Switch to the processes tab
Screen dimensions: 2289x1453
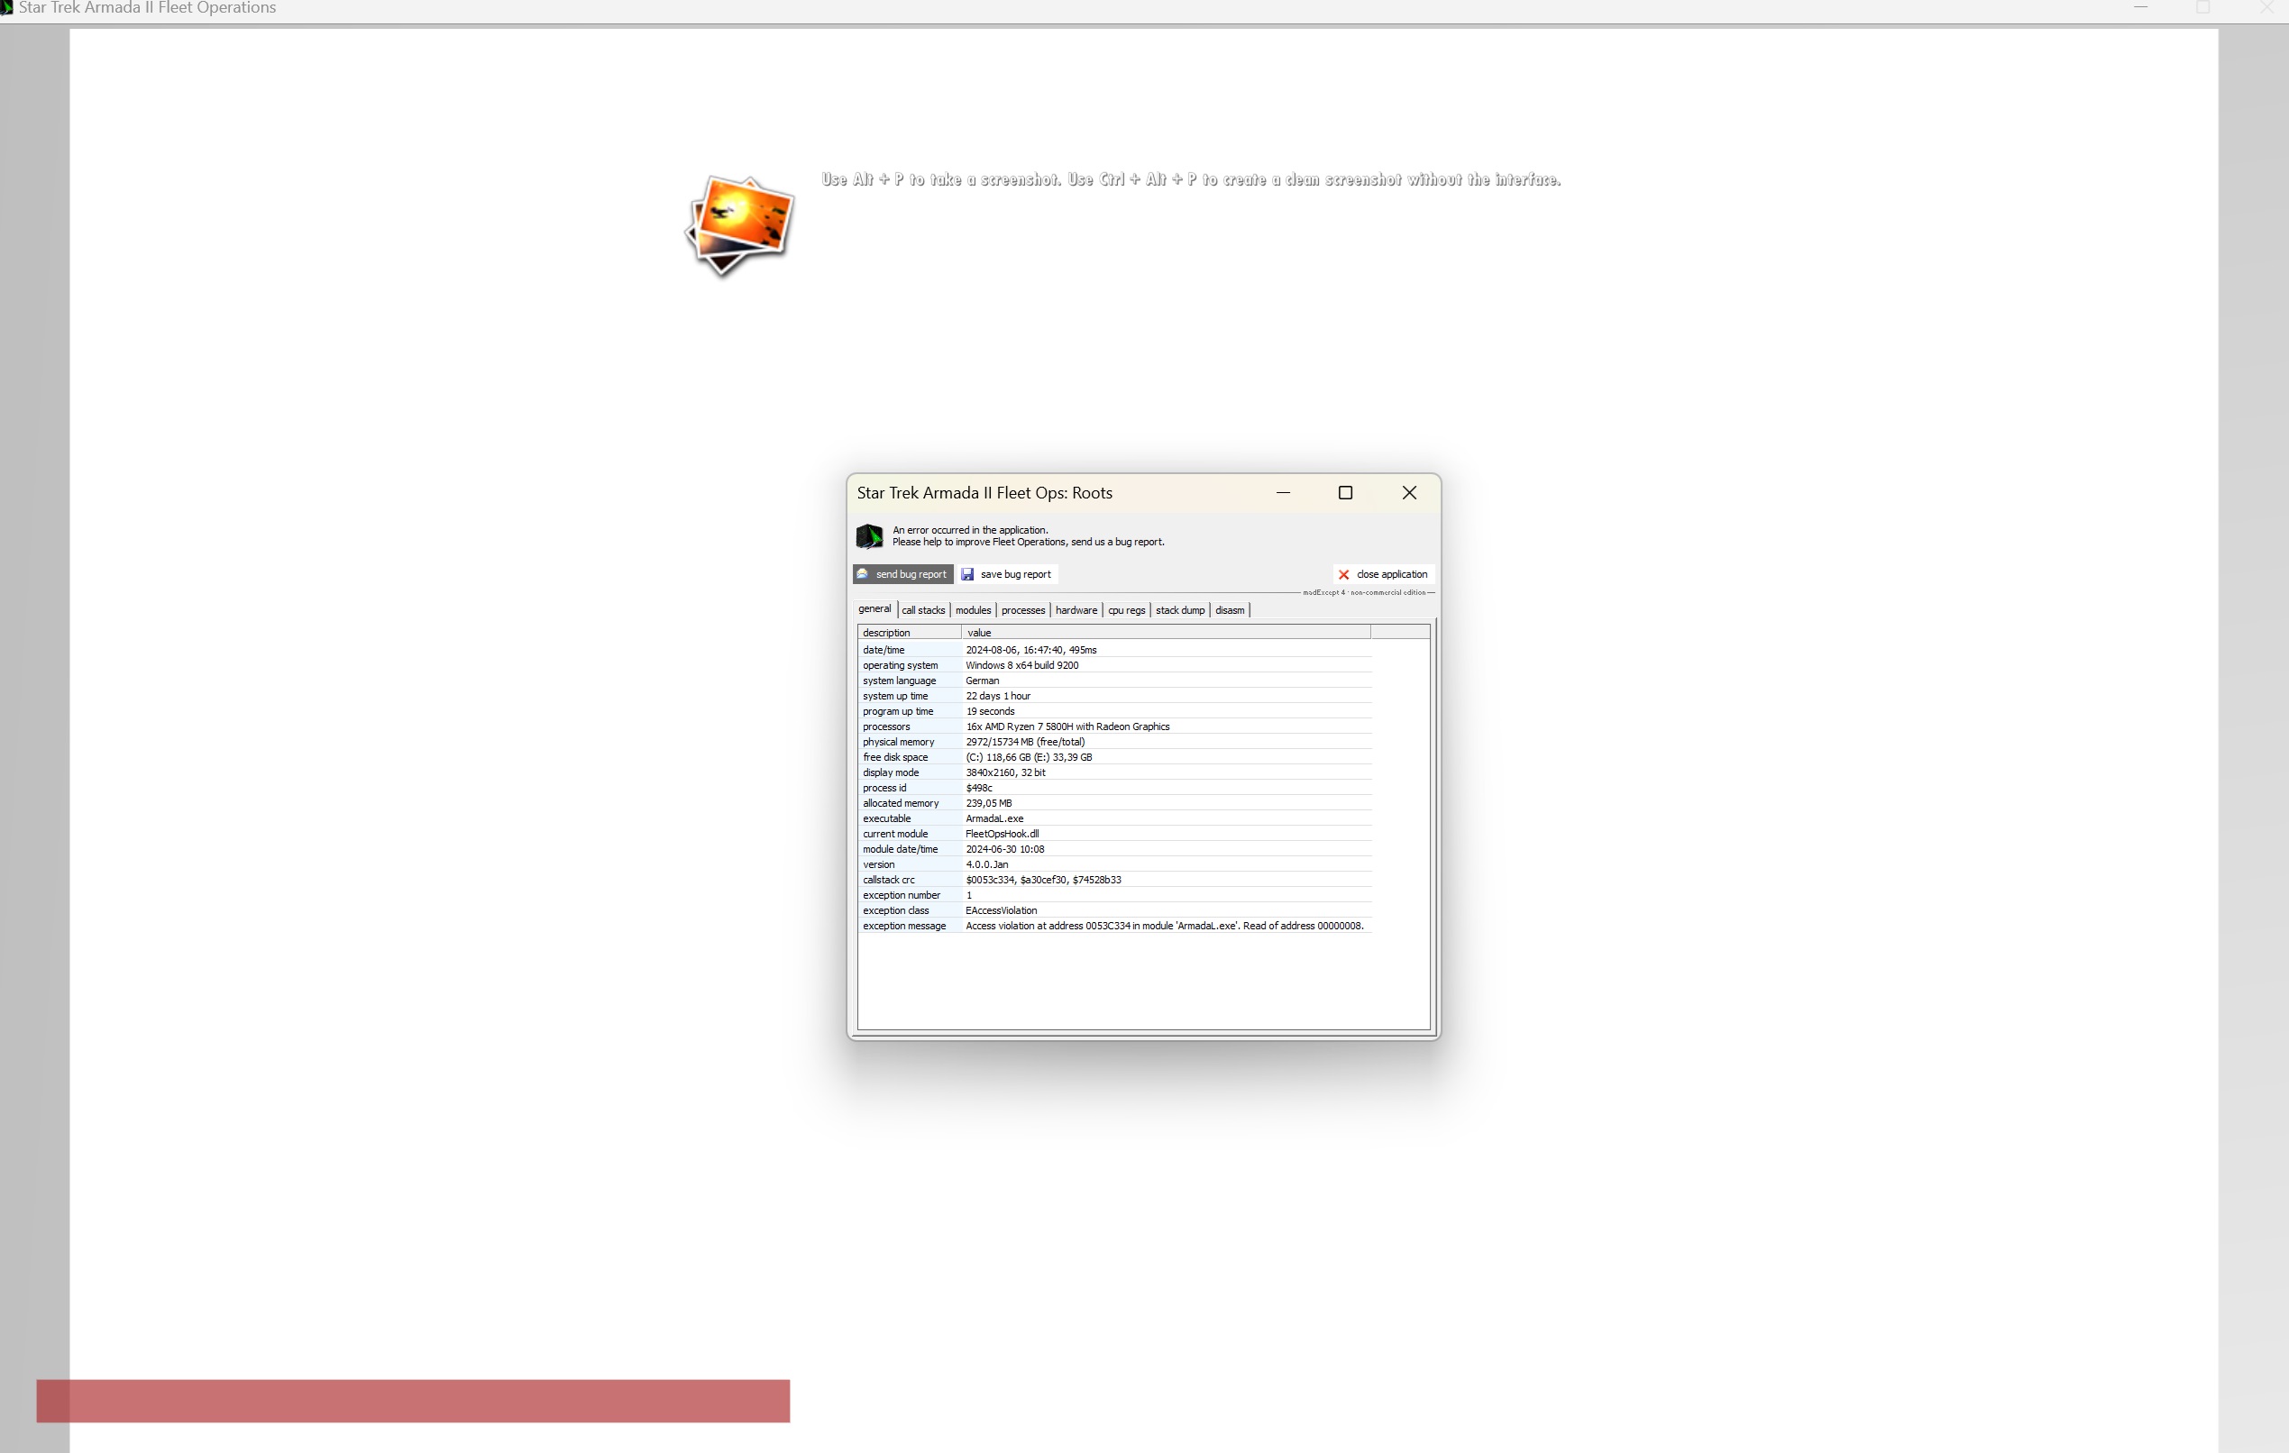(1023, 610)
